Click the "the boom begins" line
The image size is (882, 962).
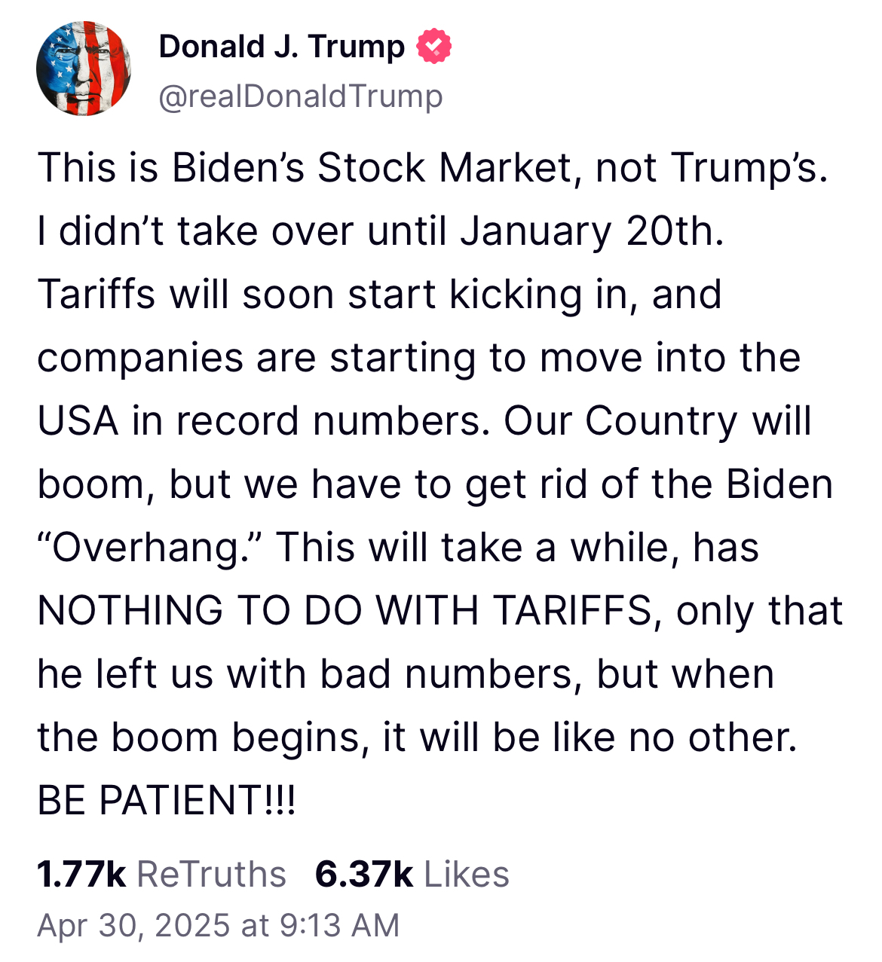point(417,737)
